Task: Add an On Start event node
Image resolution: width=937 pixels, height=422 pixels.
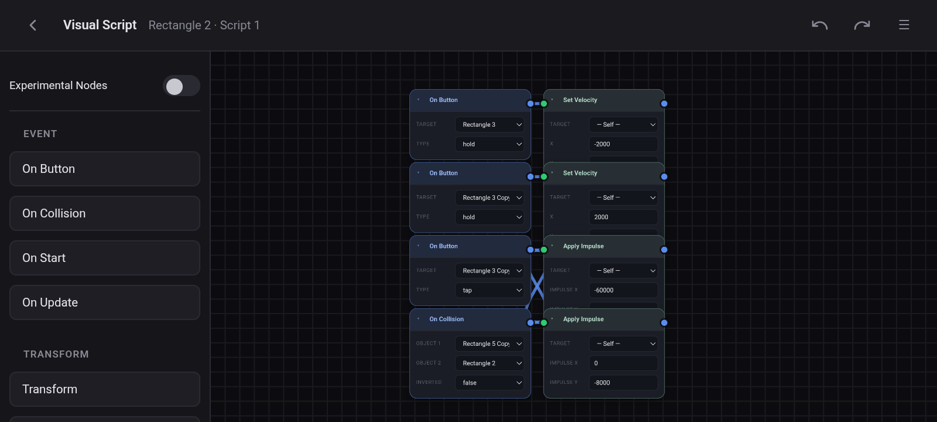Action: [105, 258]
